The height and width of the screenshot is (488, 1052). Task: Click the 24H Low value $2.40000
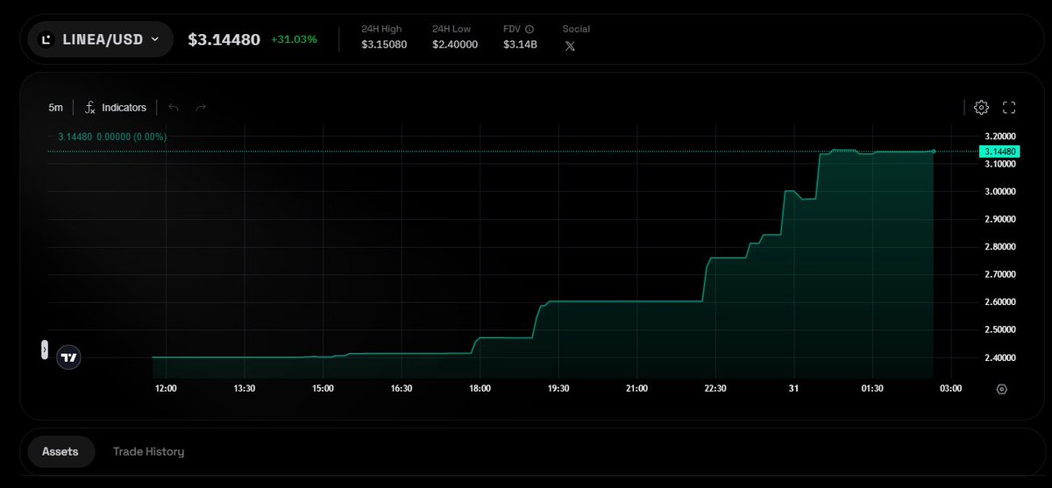click(455, 45)
